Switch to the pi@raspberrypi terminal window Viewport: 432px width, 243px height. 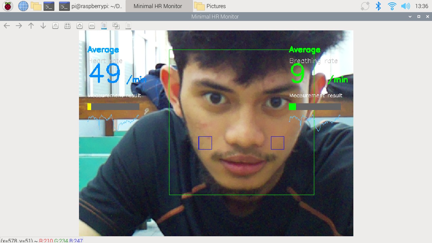tap(91, 6)
